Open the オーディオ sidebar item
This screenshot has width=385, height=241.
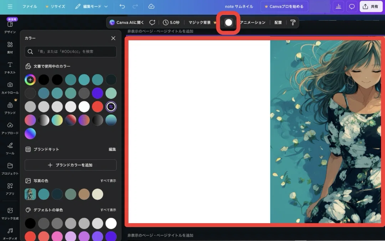[x=10, y=234]
